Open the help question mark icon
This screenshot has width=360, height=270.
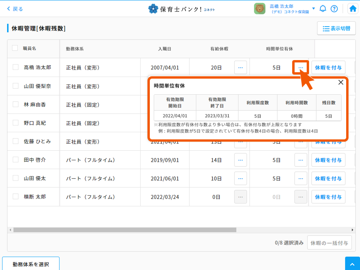pos(334,9)
